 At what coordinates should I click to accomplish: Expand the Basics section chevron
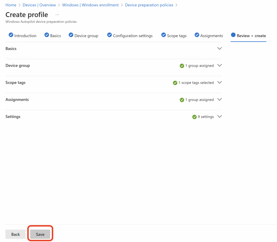pyautogui.click(x=219, y=48)
